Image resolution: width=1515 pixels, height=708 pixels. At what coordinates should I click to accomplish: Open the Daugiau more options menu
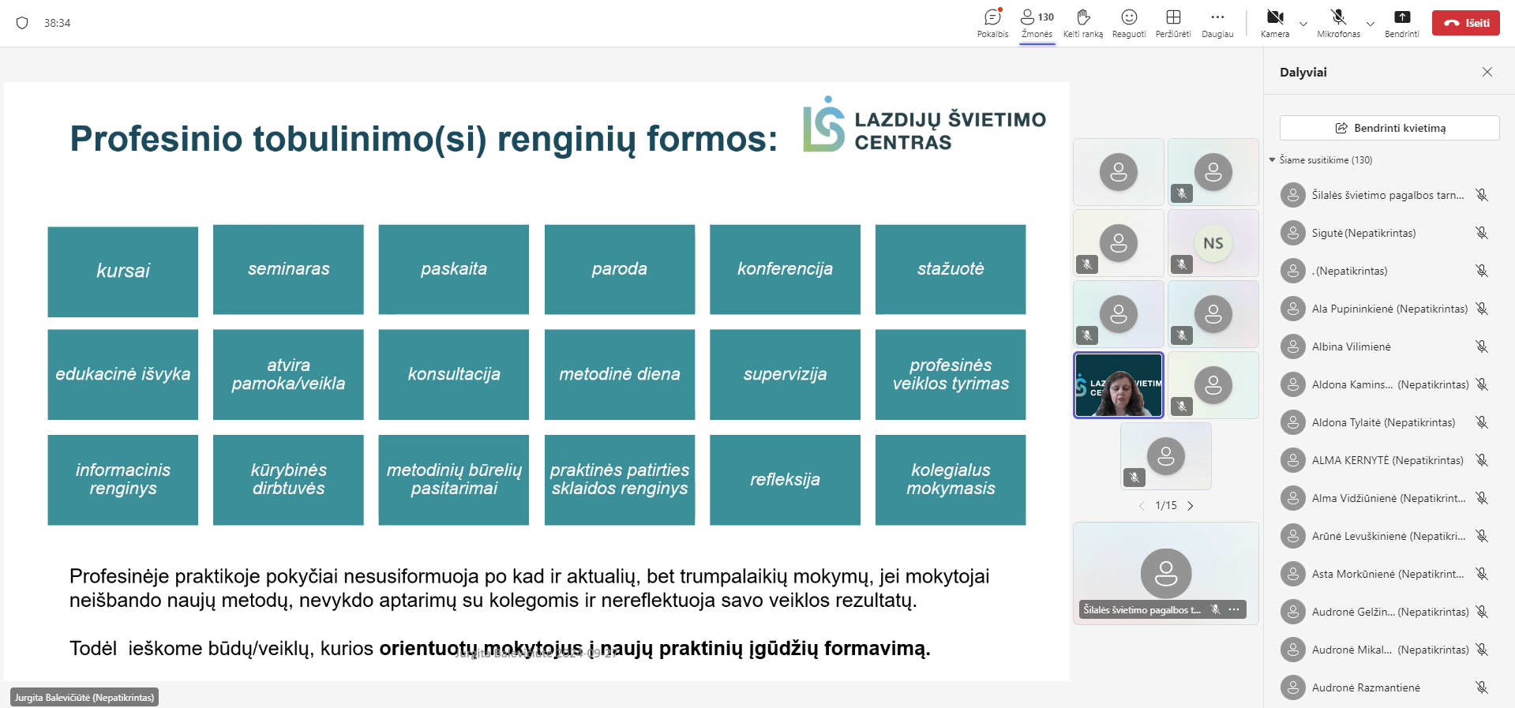(1217, 22)
